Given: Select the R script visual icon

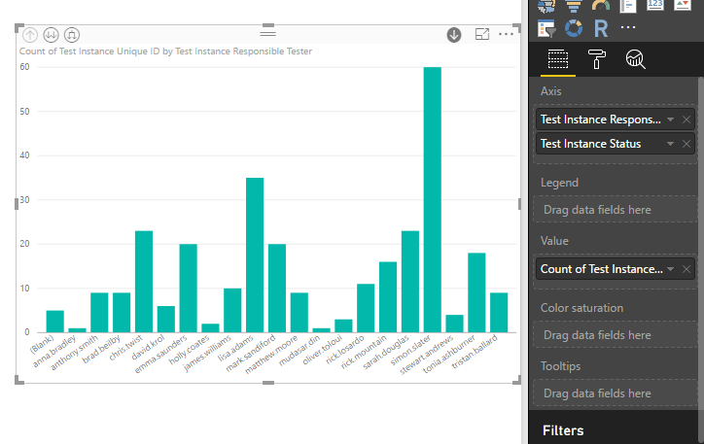Looking at the screenshot, I should 601,28.
